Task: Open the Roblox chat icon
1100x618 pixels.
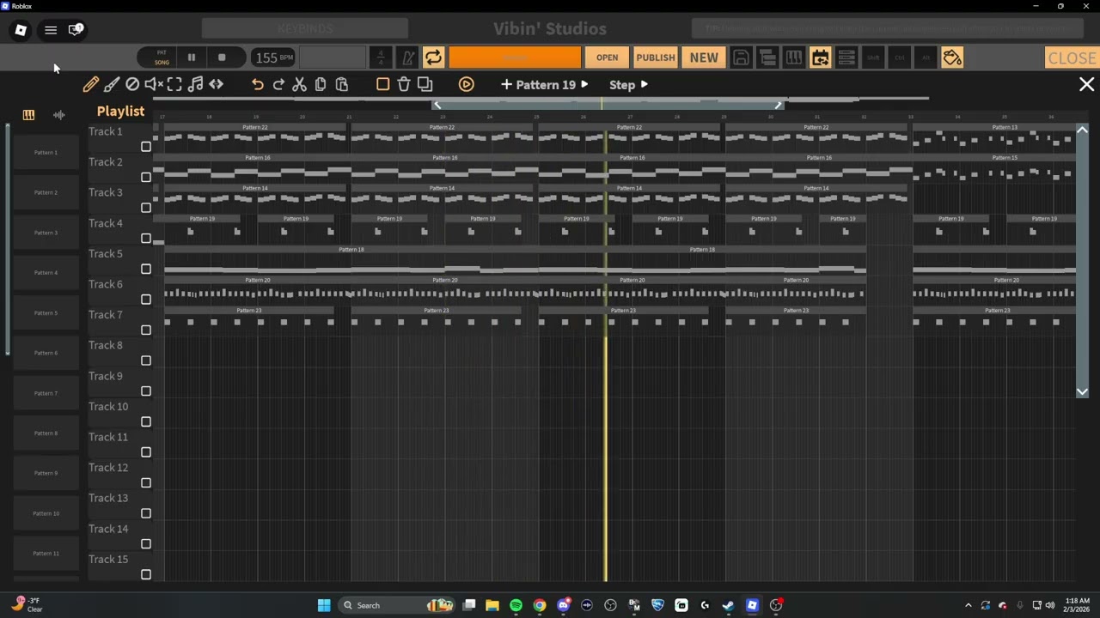Action: (x=76, y=30)
